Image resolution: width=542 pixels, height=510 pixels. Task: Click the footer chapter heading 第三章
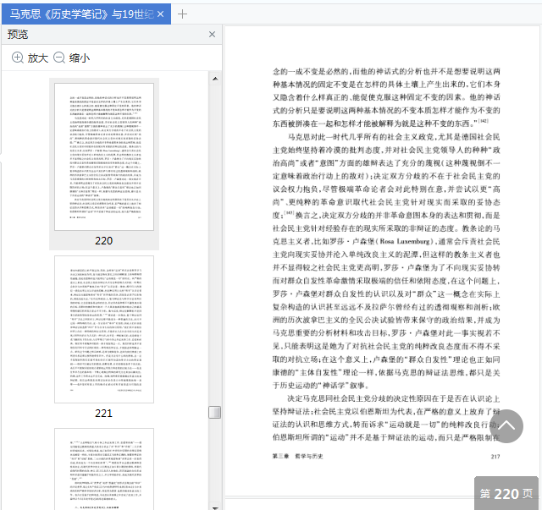click(280, 456)
